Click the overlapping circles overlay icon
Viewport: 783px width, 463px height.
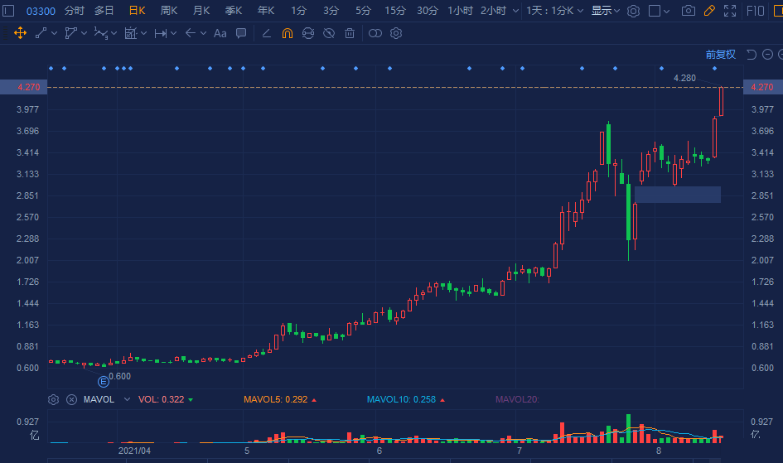click(x=375, y=33)
